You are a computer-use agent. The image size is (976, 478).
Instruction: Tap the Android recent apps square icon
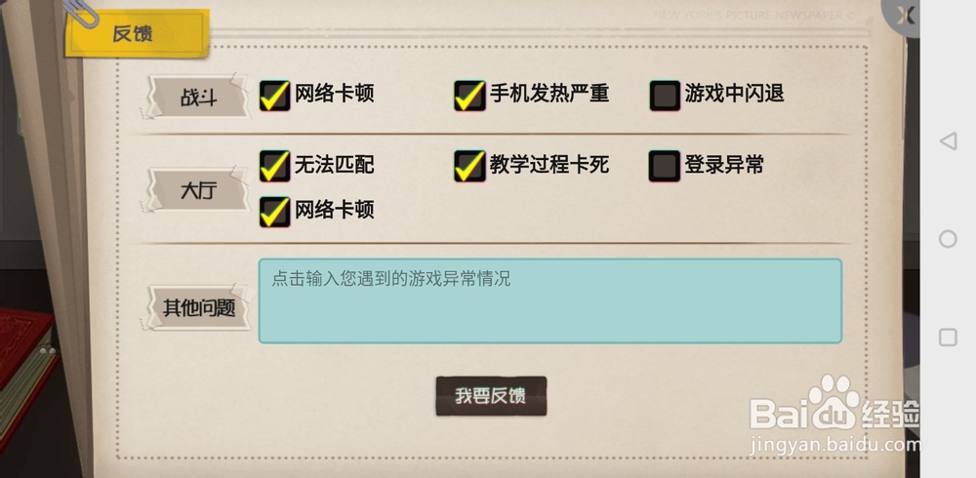(x=948, y=338)
